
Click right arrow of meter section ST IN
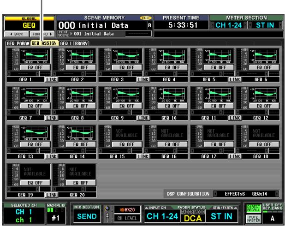click(280, 25)
